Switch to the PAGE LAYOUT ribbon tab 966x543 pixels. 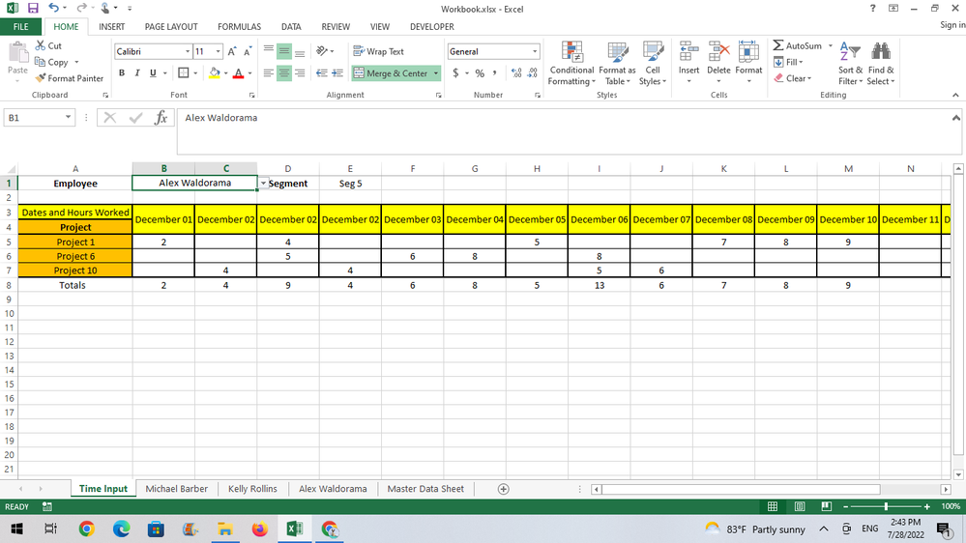170,26
